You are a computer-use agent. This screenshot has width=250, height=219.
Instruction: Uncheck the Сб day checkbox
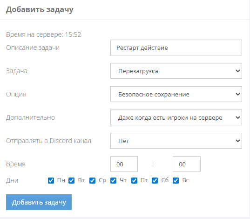click(155, 180)
